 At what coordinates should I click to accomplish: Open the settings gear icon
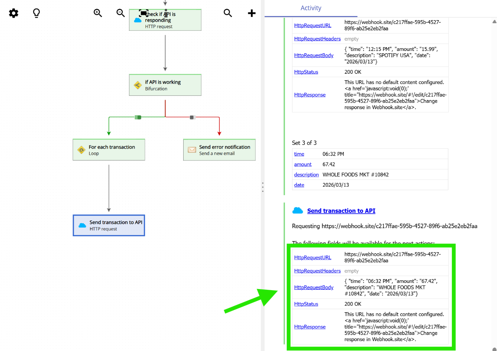coord(13,13)
